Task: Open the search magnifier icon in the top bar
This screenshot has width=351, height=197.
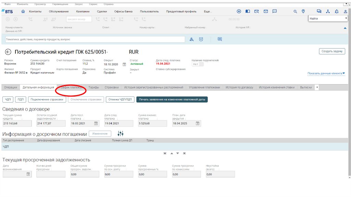Action: pyautogui.click(x=295, y=11)
